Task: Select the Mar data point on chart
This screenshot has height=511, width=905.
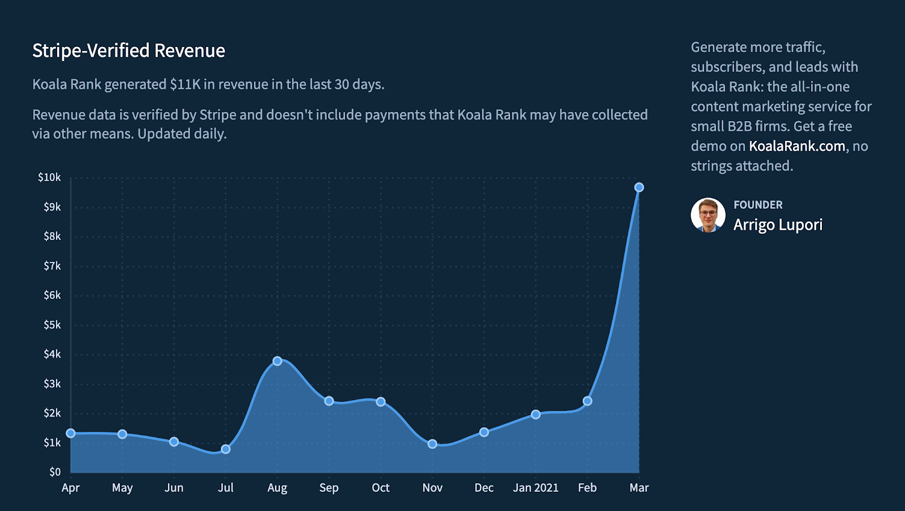Action: pos(639,187)
